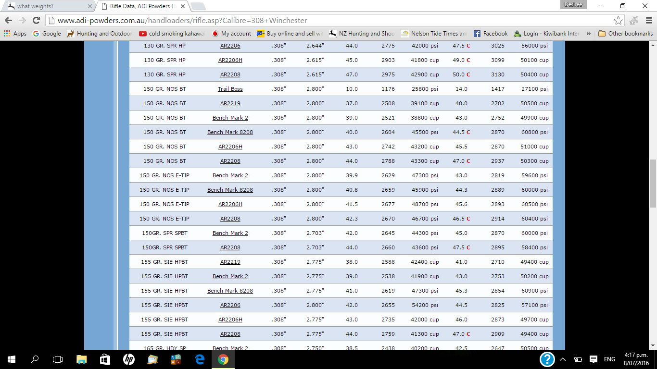Viewport: 657px width, 369px height.
Task: Show hidden system tray icons
Action: (x=563, y=359)
